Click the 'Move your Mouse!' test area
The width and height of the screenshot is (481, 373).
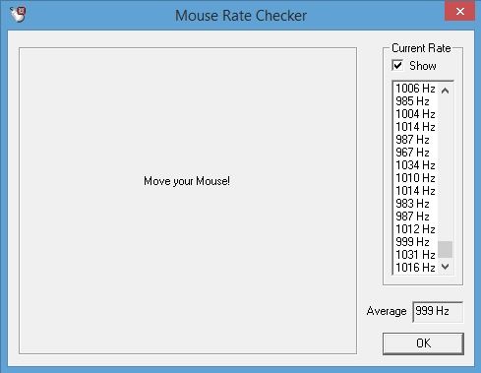[188, 201]
